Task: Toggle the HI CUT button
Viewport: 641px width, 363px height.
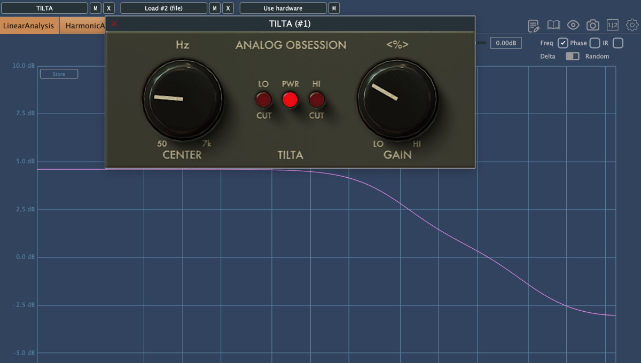Action: [317, 100]
